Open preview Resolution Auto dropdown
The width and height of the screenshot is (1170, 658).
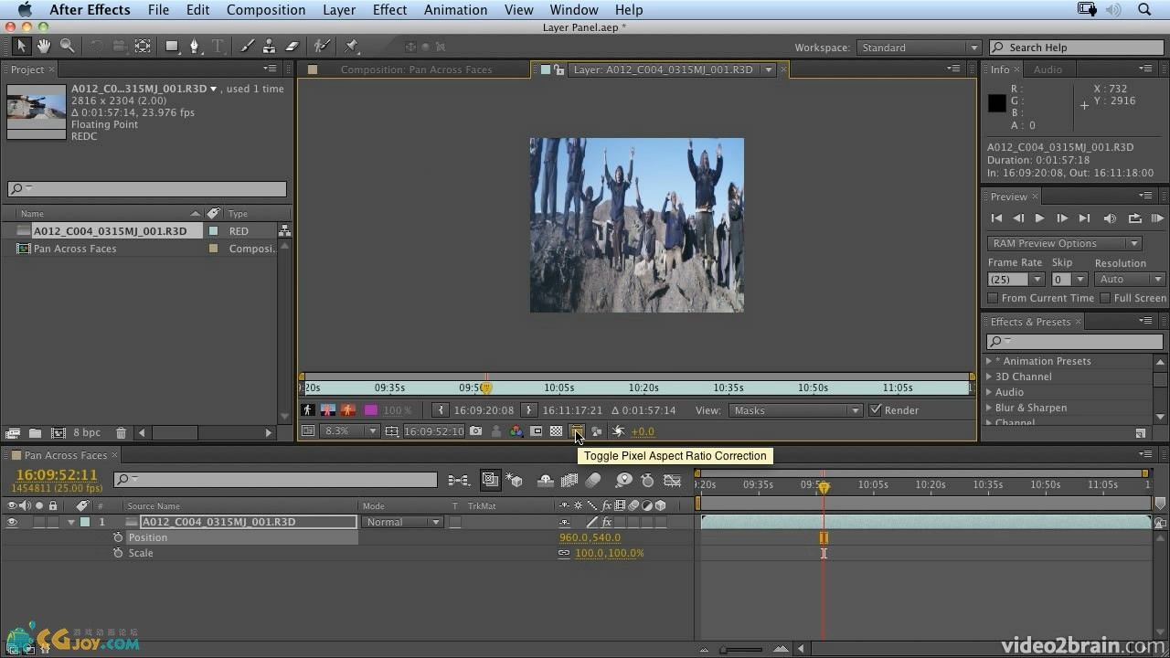point(1130,279)
